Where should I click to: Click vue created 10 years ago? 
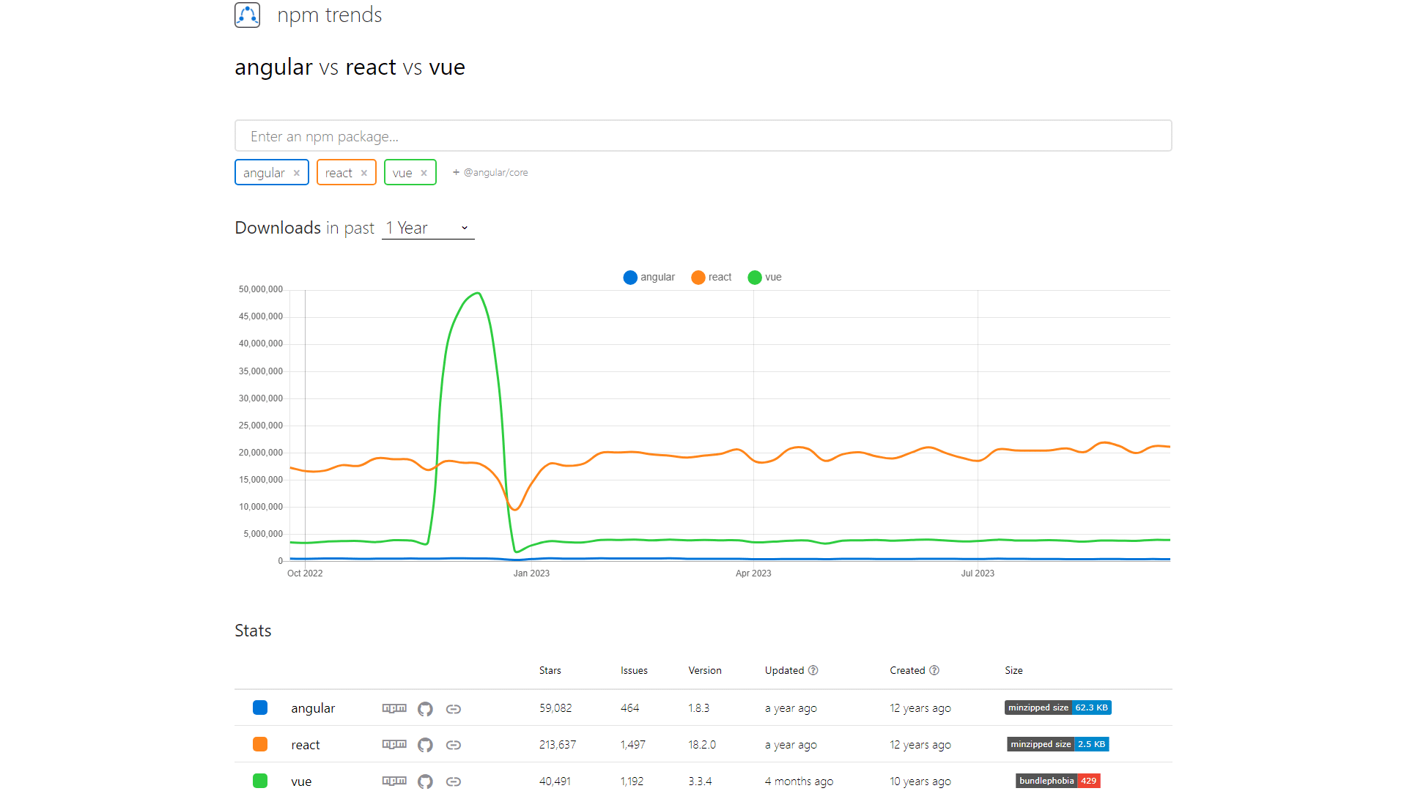[920, 781]
